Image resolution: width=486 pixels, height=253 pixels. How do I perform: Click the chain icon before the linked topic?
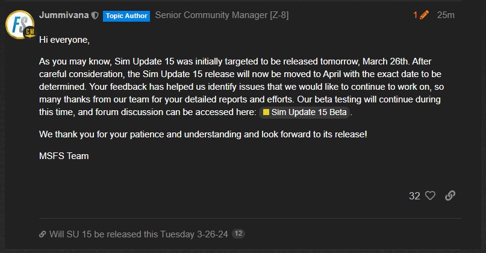pos(42,234)
